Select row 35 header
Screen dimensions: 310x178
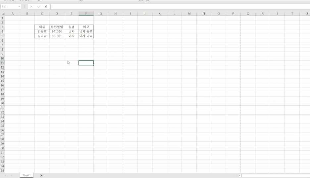pyautogui.click(x=2, y=170)
